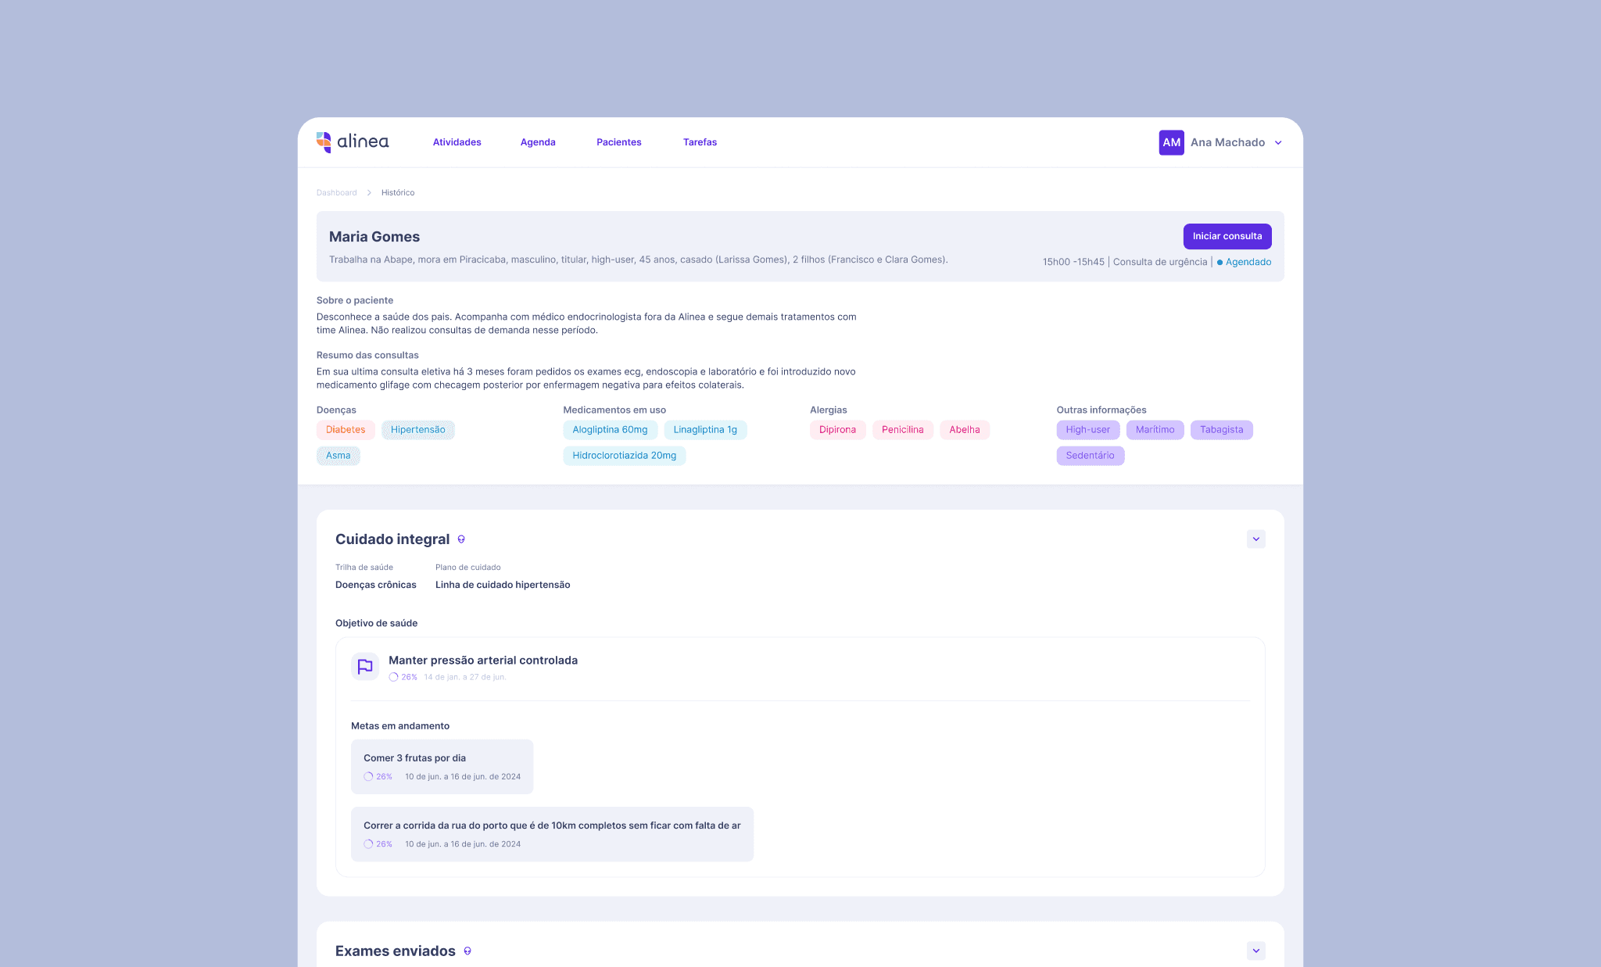Click the Histórico breadcrumb

(x=398, y=192)
